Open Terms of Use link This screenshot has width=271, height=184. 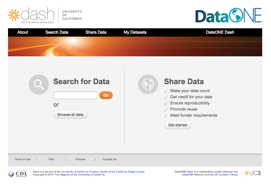(x=22, y=159)
